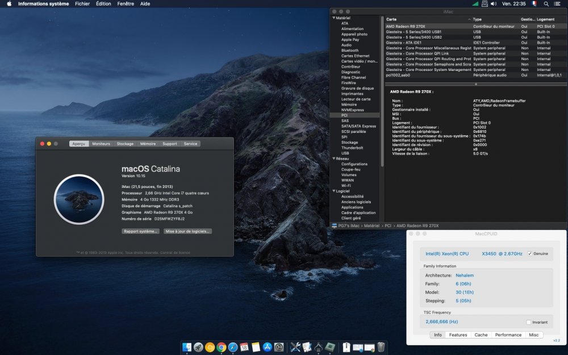Click the yellow round app icon in dock

(210, 347)
